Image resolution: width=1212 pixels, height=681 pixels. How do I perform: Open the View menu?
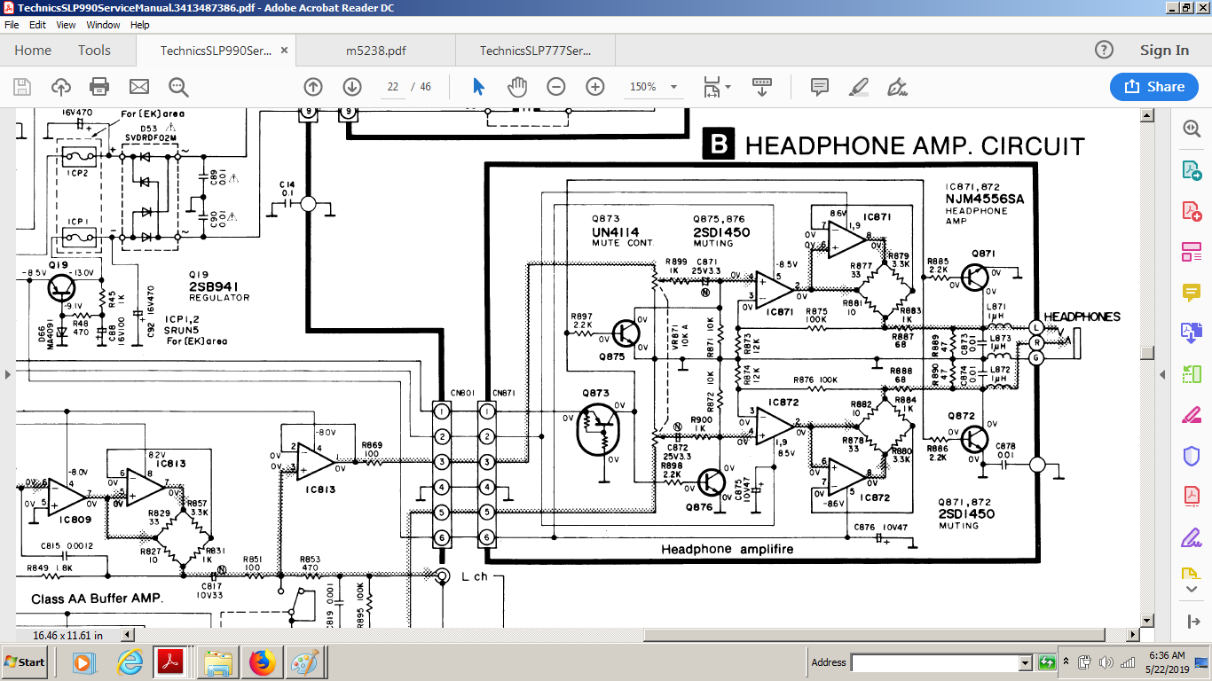(x=66, y=25)
